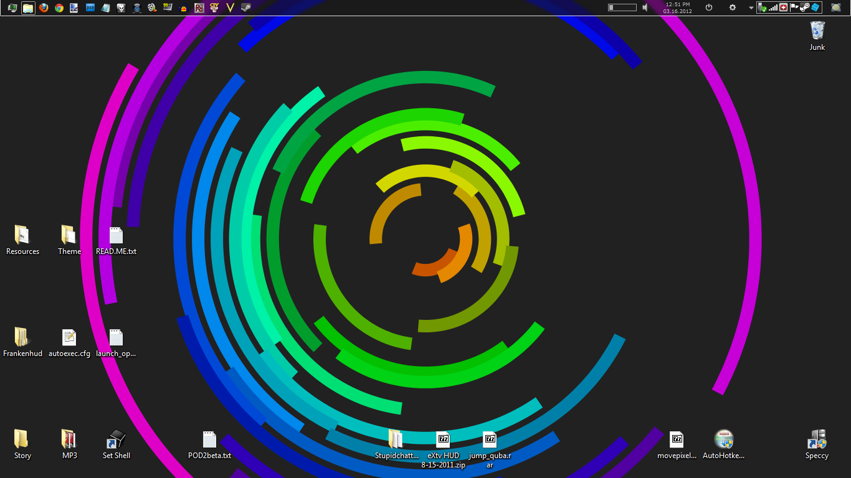Launch Firefox from the top taskbar
Screen dimensions: 851x478
(44, 8)
